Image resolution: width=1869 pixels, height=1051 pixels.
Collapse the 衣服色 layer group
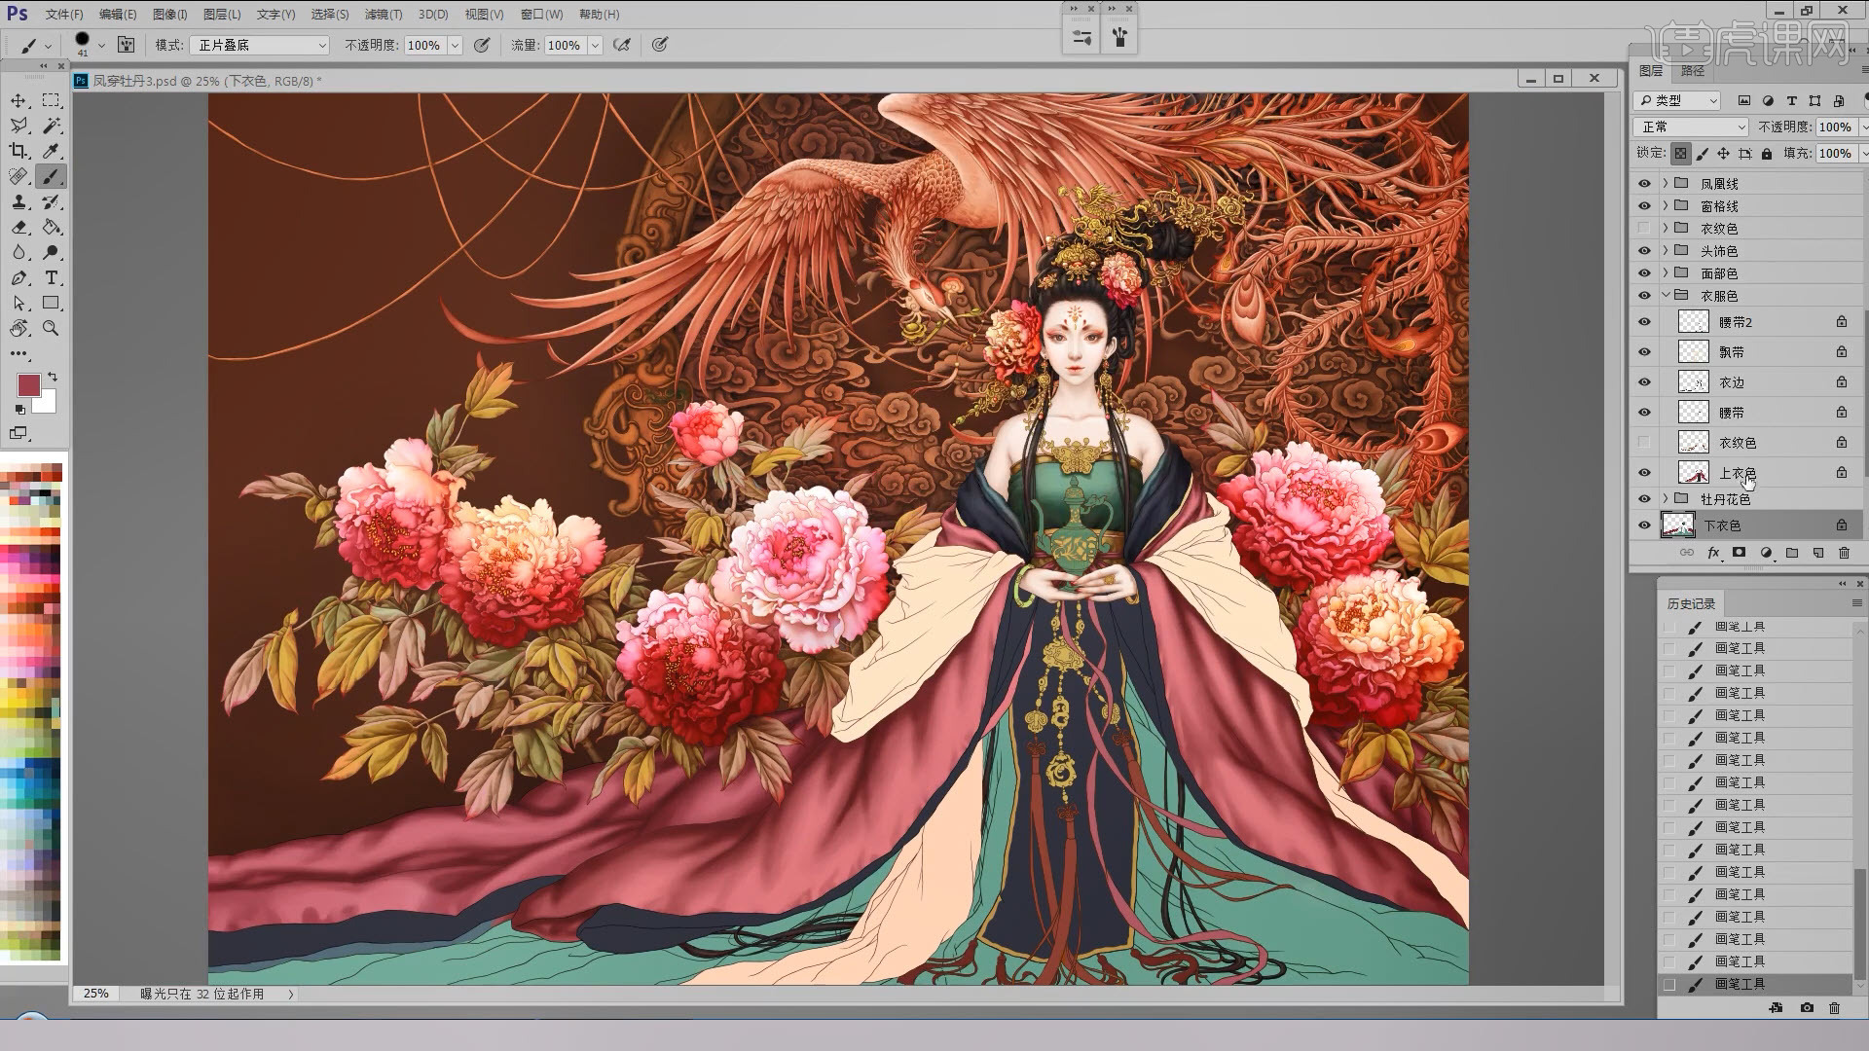click(1666, 295)
